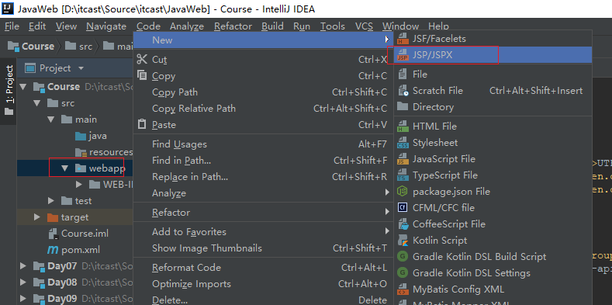The height and width of the screenshot is (305, 612).
Task: Collapse the webapp folder node
Action: tap(65, 168)
